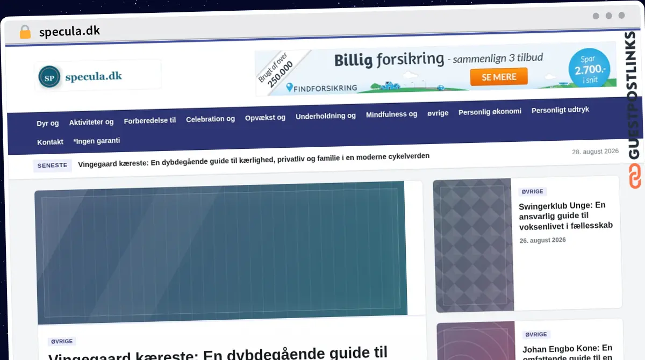Open the Vingegaard kæreste ticker headline

[254, 160]
